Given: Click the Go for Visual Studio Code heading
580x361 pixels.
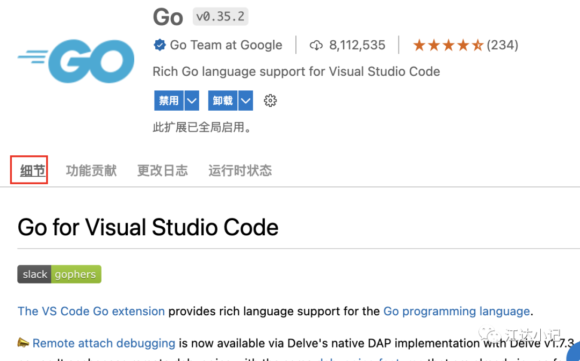Looking at the screenshot, I should (x=148, y=227).
